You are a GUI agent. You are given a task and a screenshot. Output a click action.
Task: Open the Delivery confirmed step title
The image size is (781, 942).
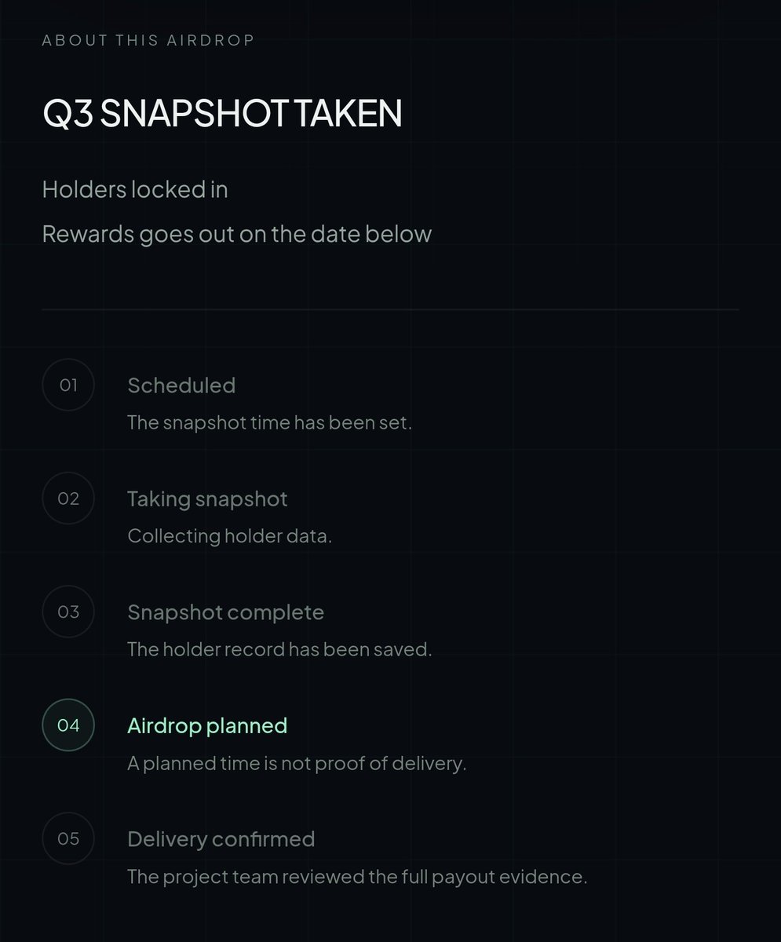coord(221,839)
